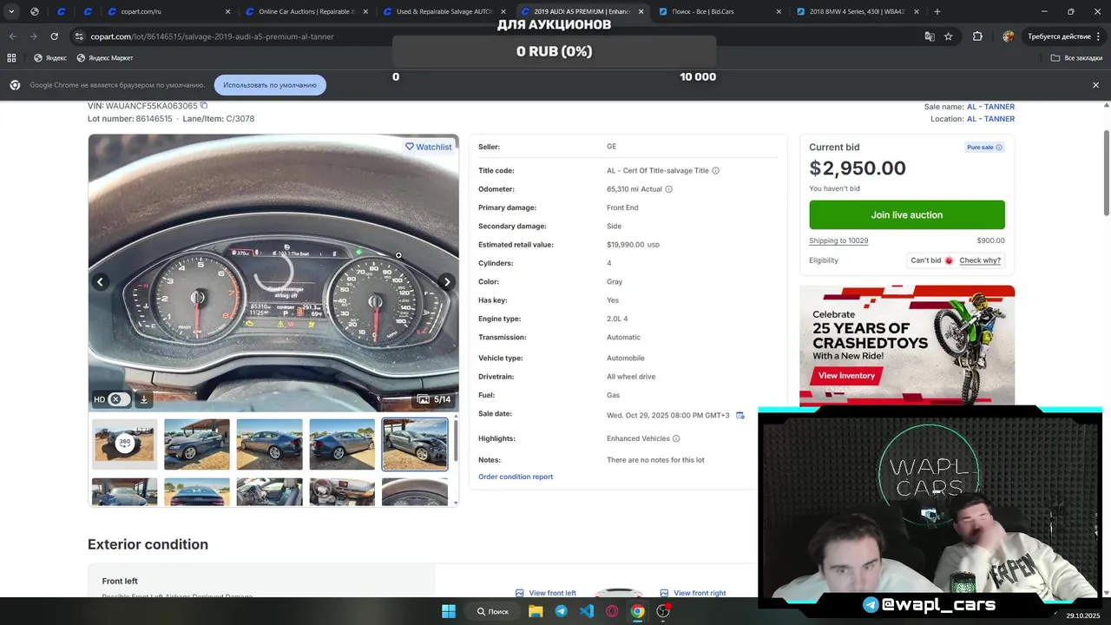Click the translate page icon

click(930, 36)
